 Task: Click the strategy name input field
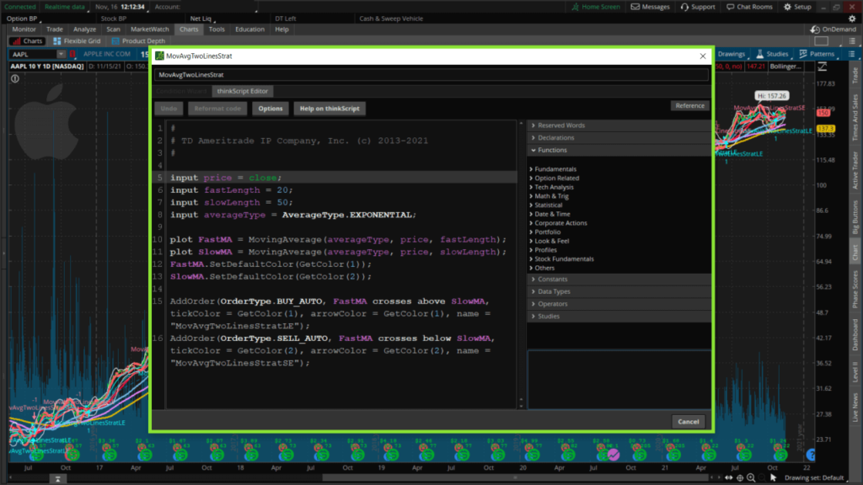[x=431, y=75]
